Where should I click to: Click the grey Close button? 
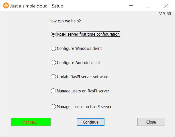[151, 122]
